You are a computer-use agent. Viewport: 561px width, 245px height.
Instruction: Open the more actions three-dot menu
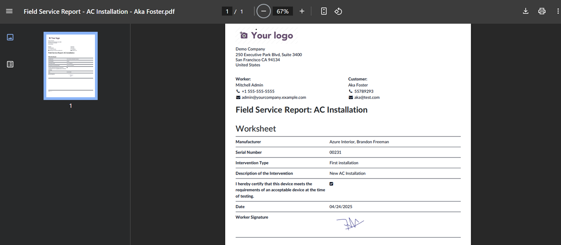(x=557, y=11)
